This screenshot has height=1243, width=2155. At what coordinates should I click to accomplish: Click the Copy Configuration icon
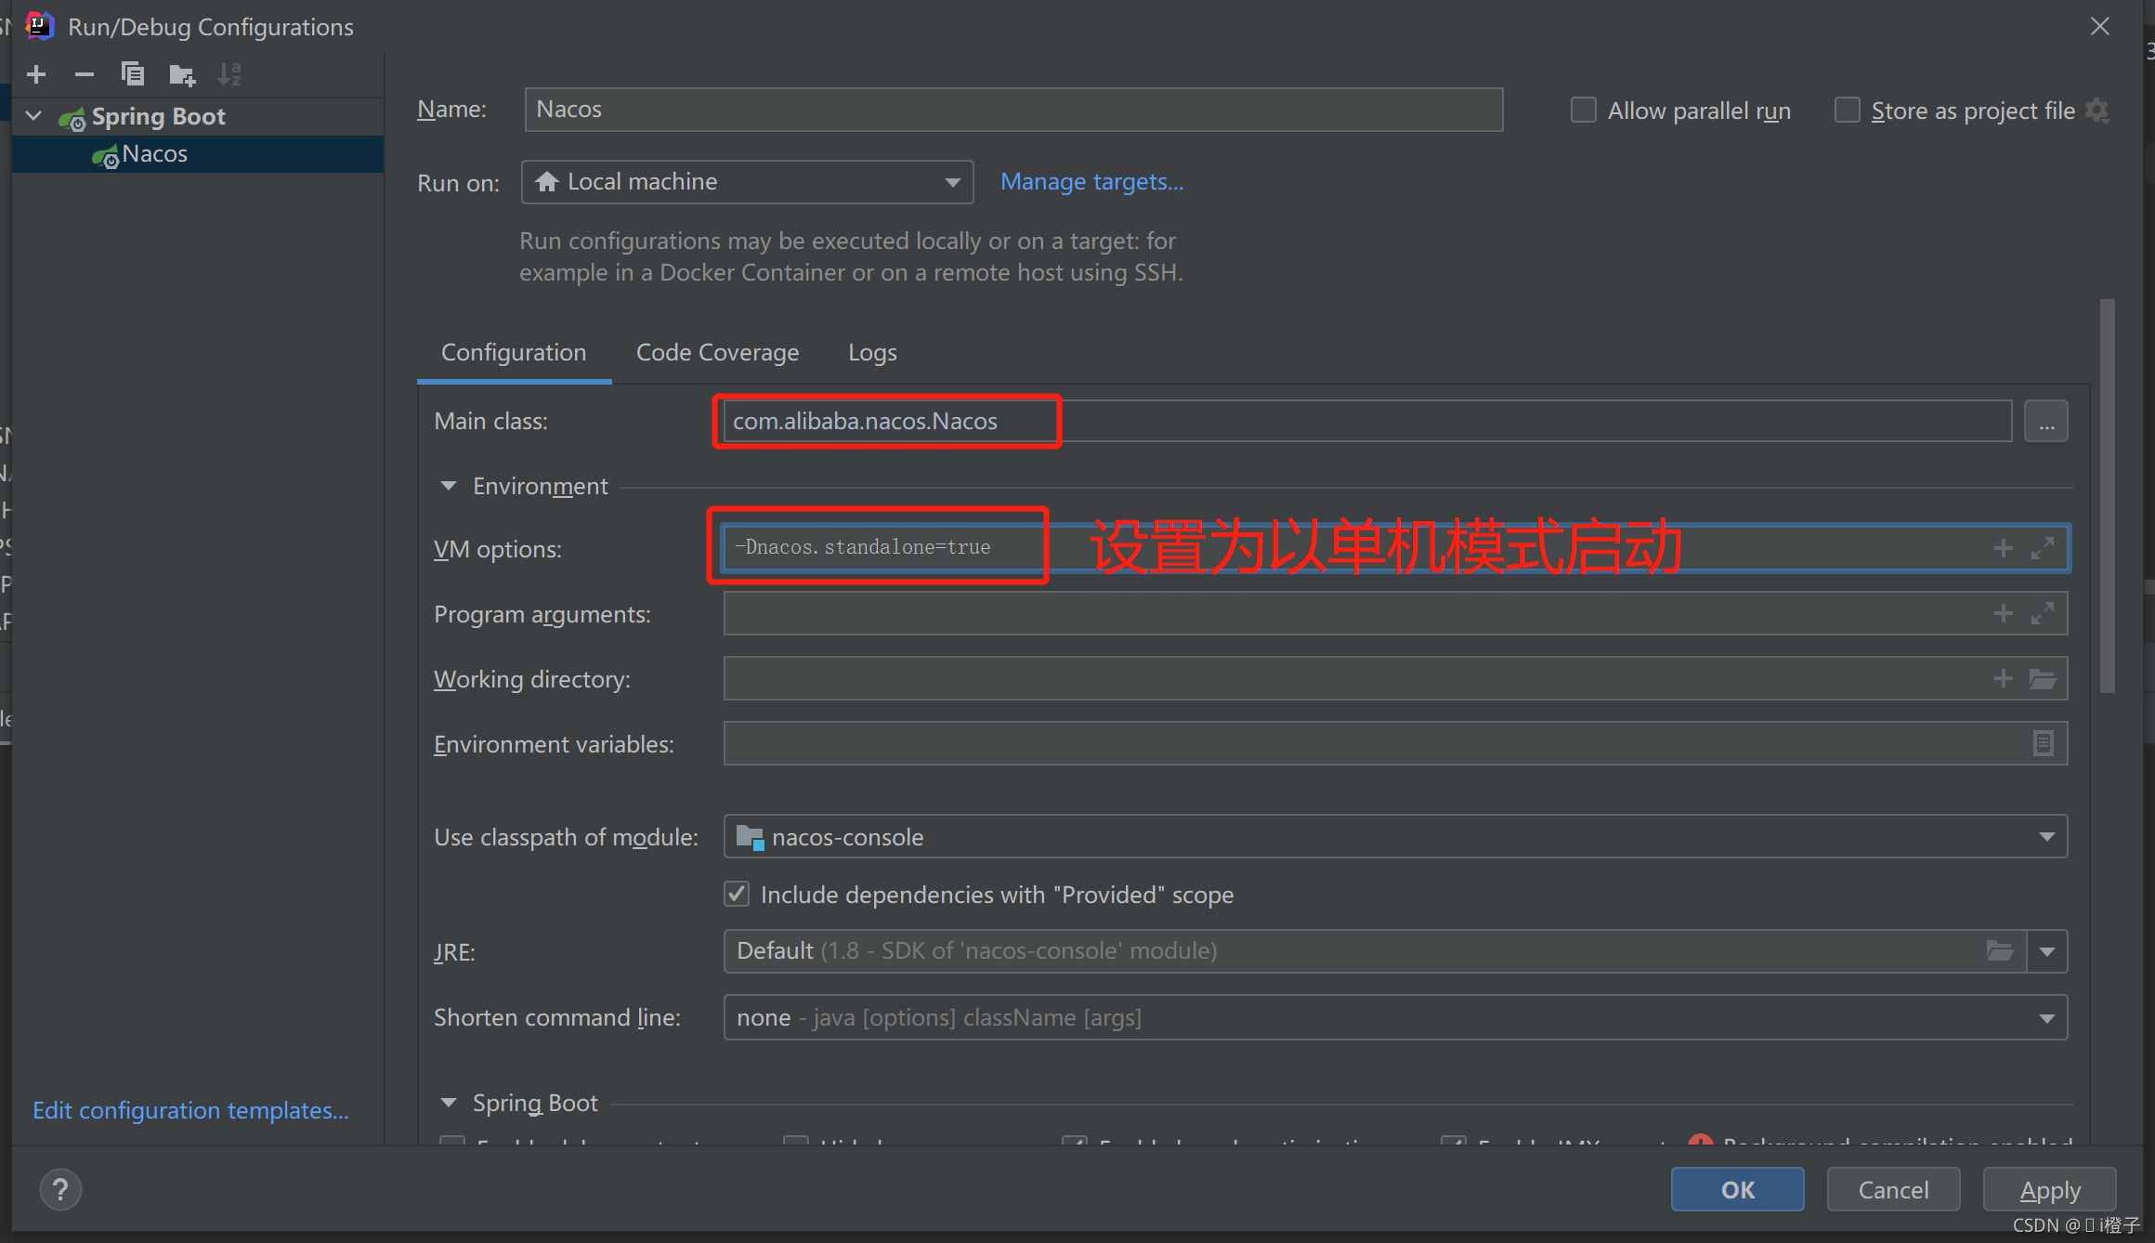point(133,74)
